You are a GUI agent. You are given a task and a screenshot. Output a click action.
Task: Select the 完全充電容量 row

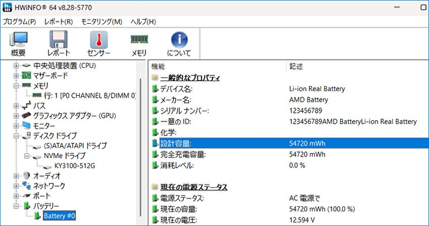[182, 155]
